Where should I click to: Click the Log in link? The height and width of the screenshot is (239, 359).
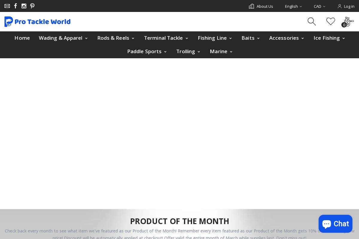tap(349, 6)
